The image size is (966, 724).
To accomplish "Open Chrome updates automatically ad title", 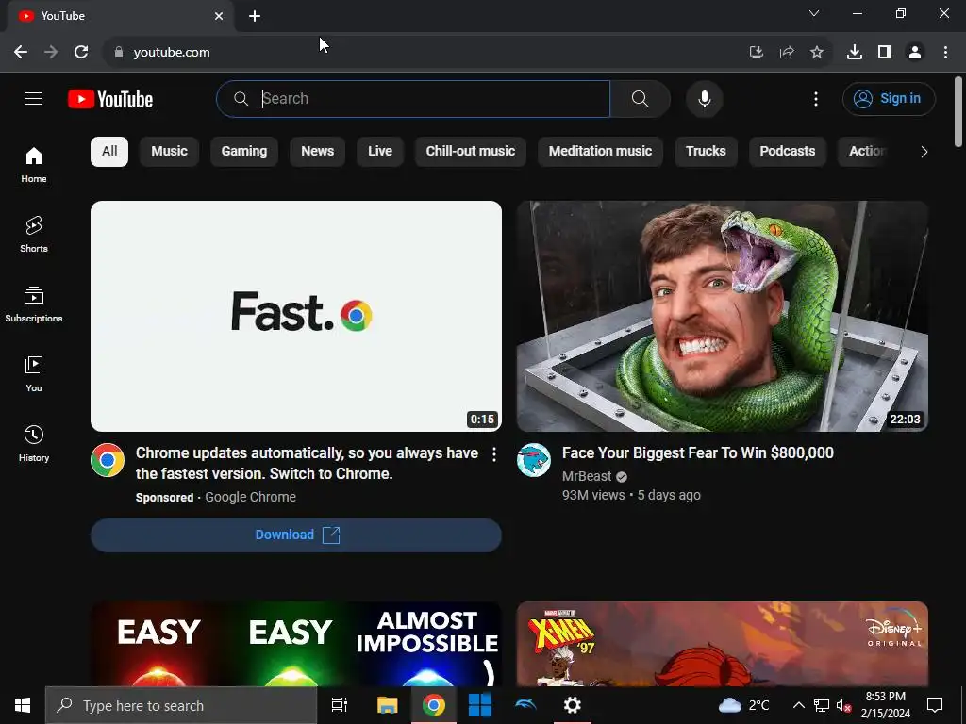I will [x=307, y=464].
